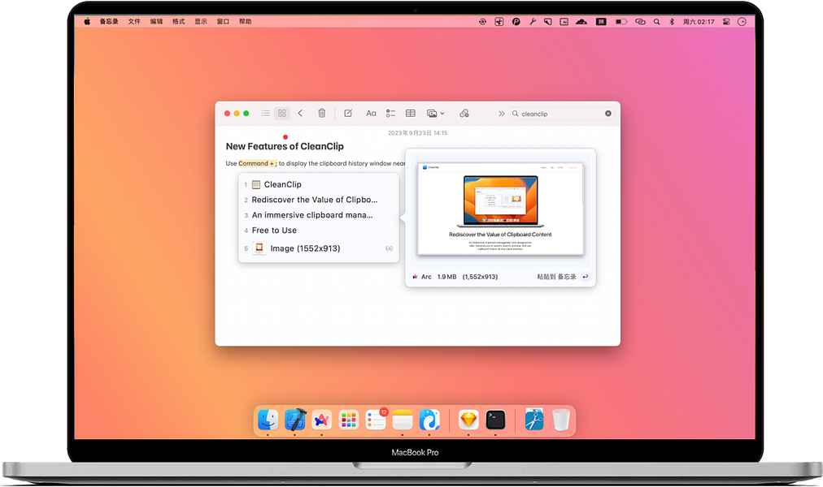The height and width of the screenshot is (487, 823).
Task: Click the share collaboration link icon
Action: pyautogui.click(x=464, y=113)
